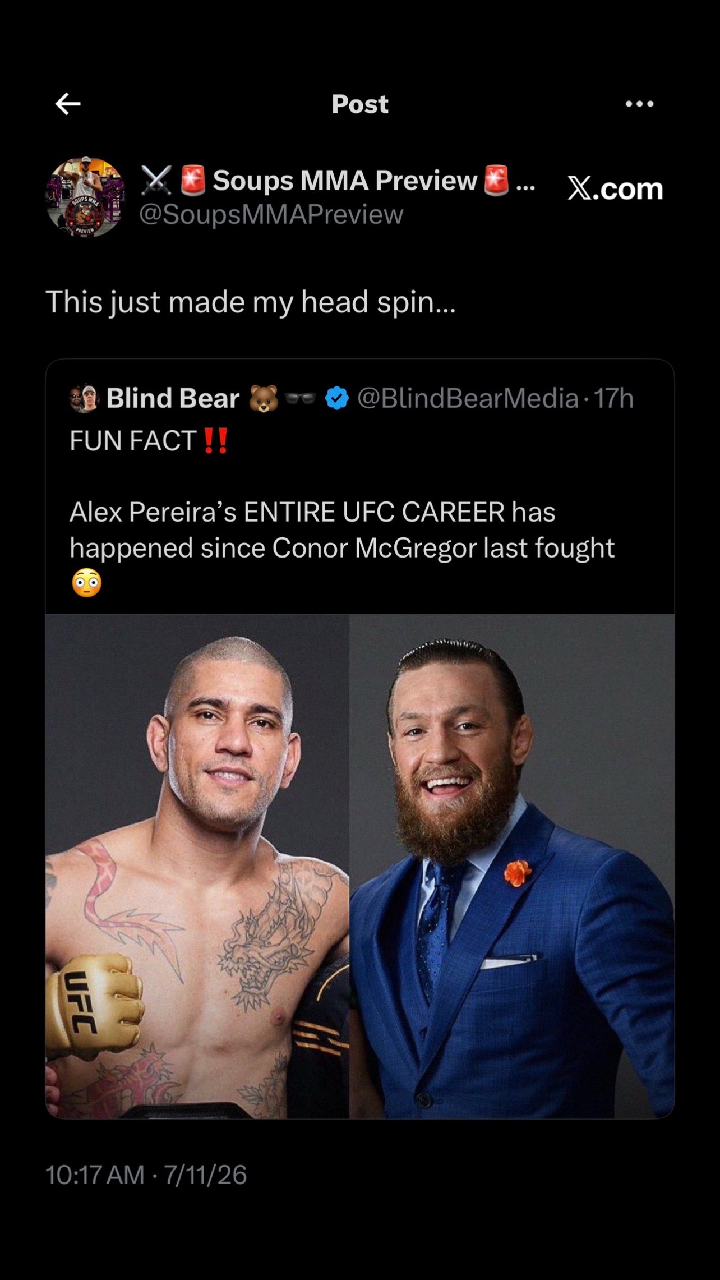Open the @SoupsMMAPreview handle
The image size is (720, 1280).
pos(271,214)
